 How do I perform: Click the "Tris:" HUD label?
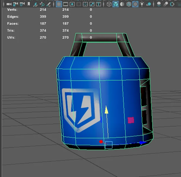pyautogui.click(x=11, y=31)
